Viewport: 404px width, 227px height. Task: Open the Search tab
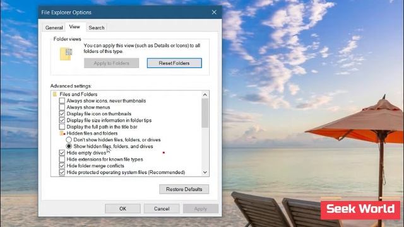pyautogui.click(x=97, y=28)
